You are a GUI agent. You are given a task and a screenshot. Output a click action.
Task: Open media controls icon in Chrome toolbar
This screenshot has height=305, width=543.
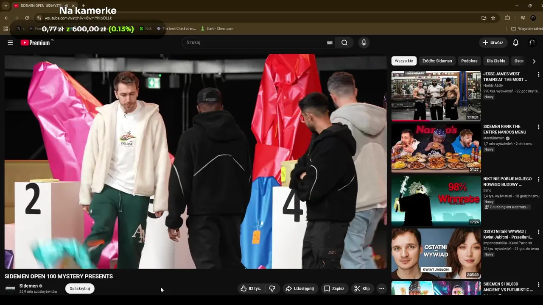pyautogui.click(x=523, y=18)
